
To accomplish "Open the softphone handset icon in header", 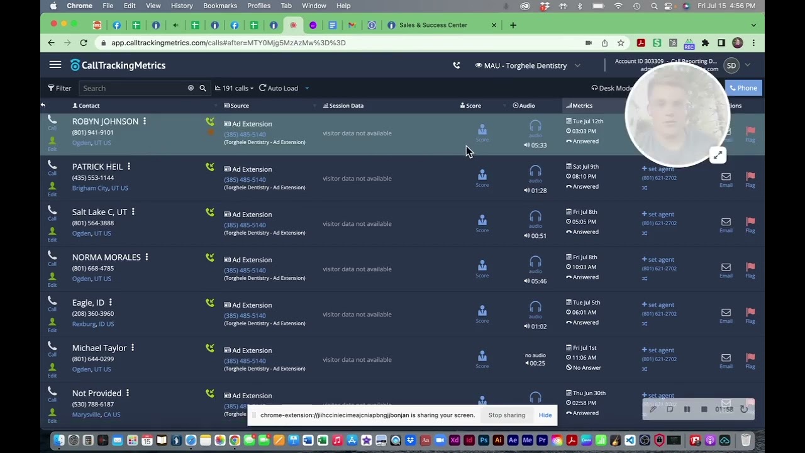I will coord(457,65).
